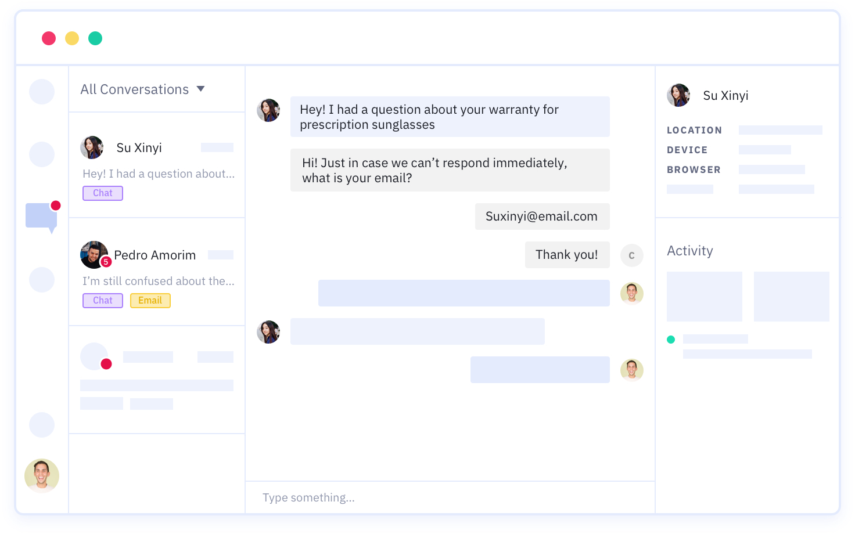The height and width of the screenshot is (534, 855).
Task: Click the Chat tag under Pedro Amorim
Action: click(103, 301)
